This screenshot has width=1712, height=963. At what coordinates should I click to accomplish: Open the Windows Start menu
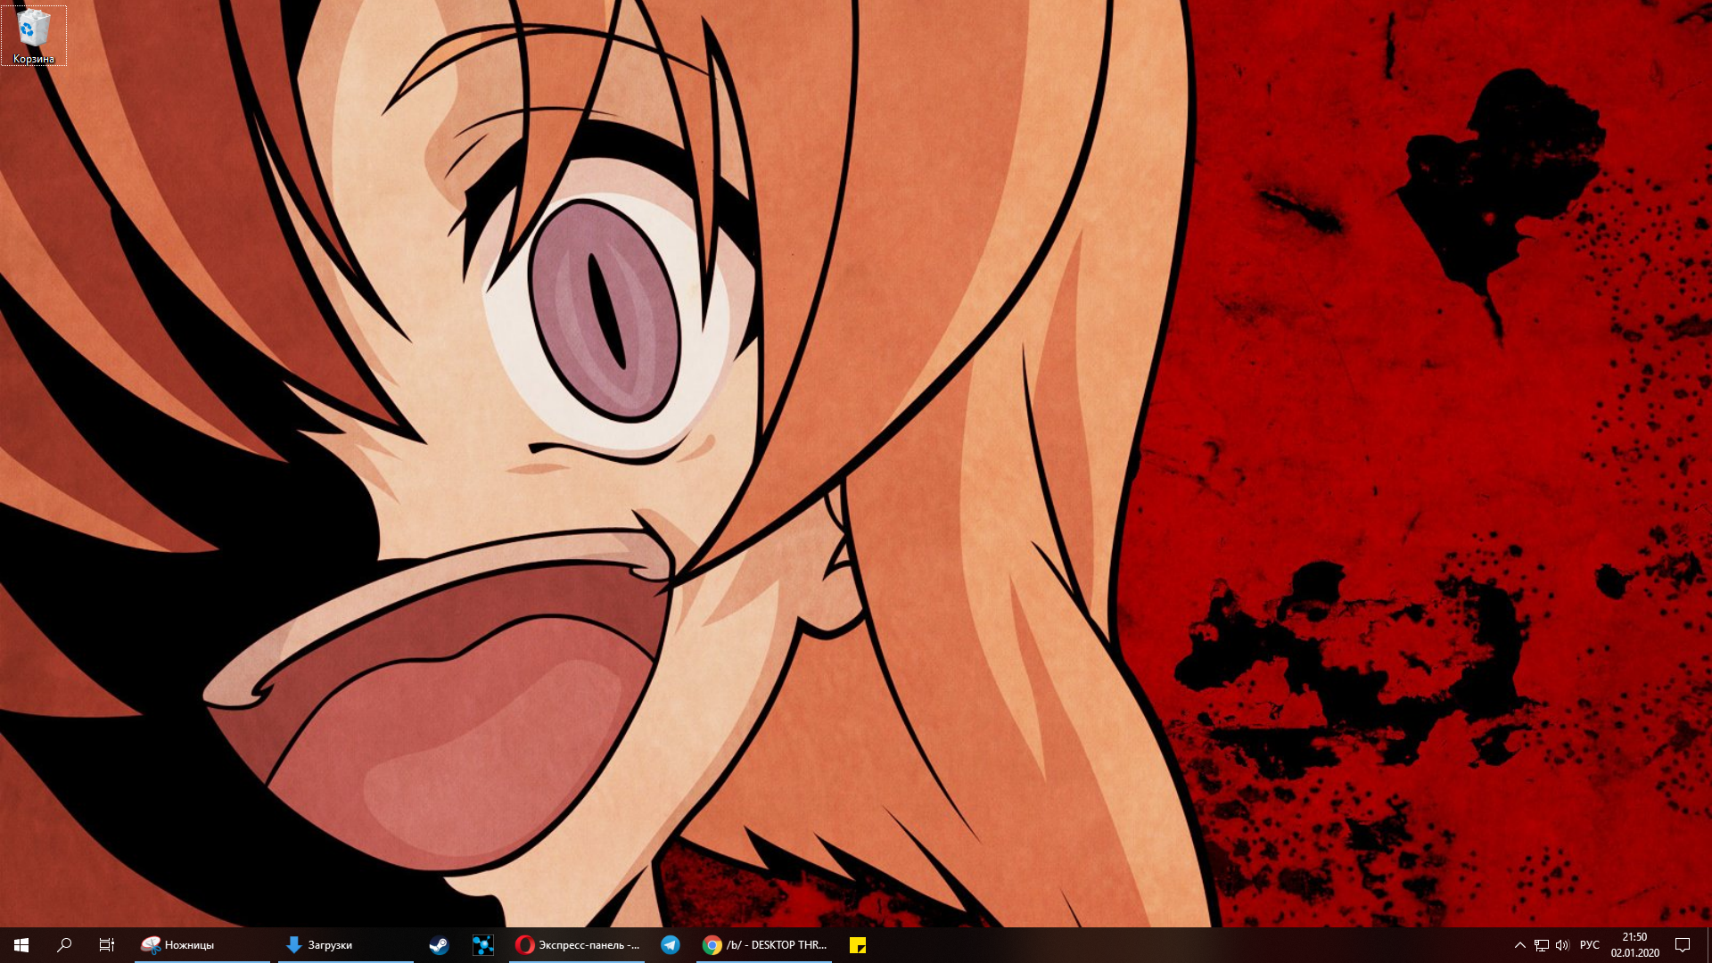click(x=21, y=945)
